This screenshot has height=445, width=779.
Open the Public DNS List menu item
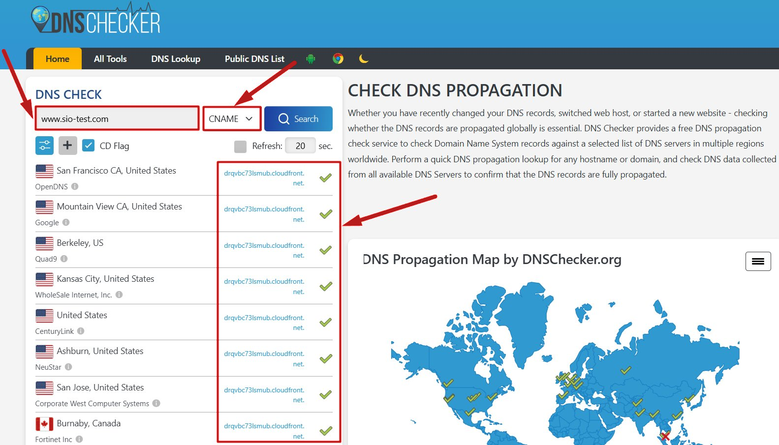click(254, 59)
